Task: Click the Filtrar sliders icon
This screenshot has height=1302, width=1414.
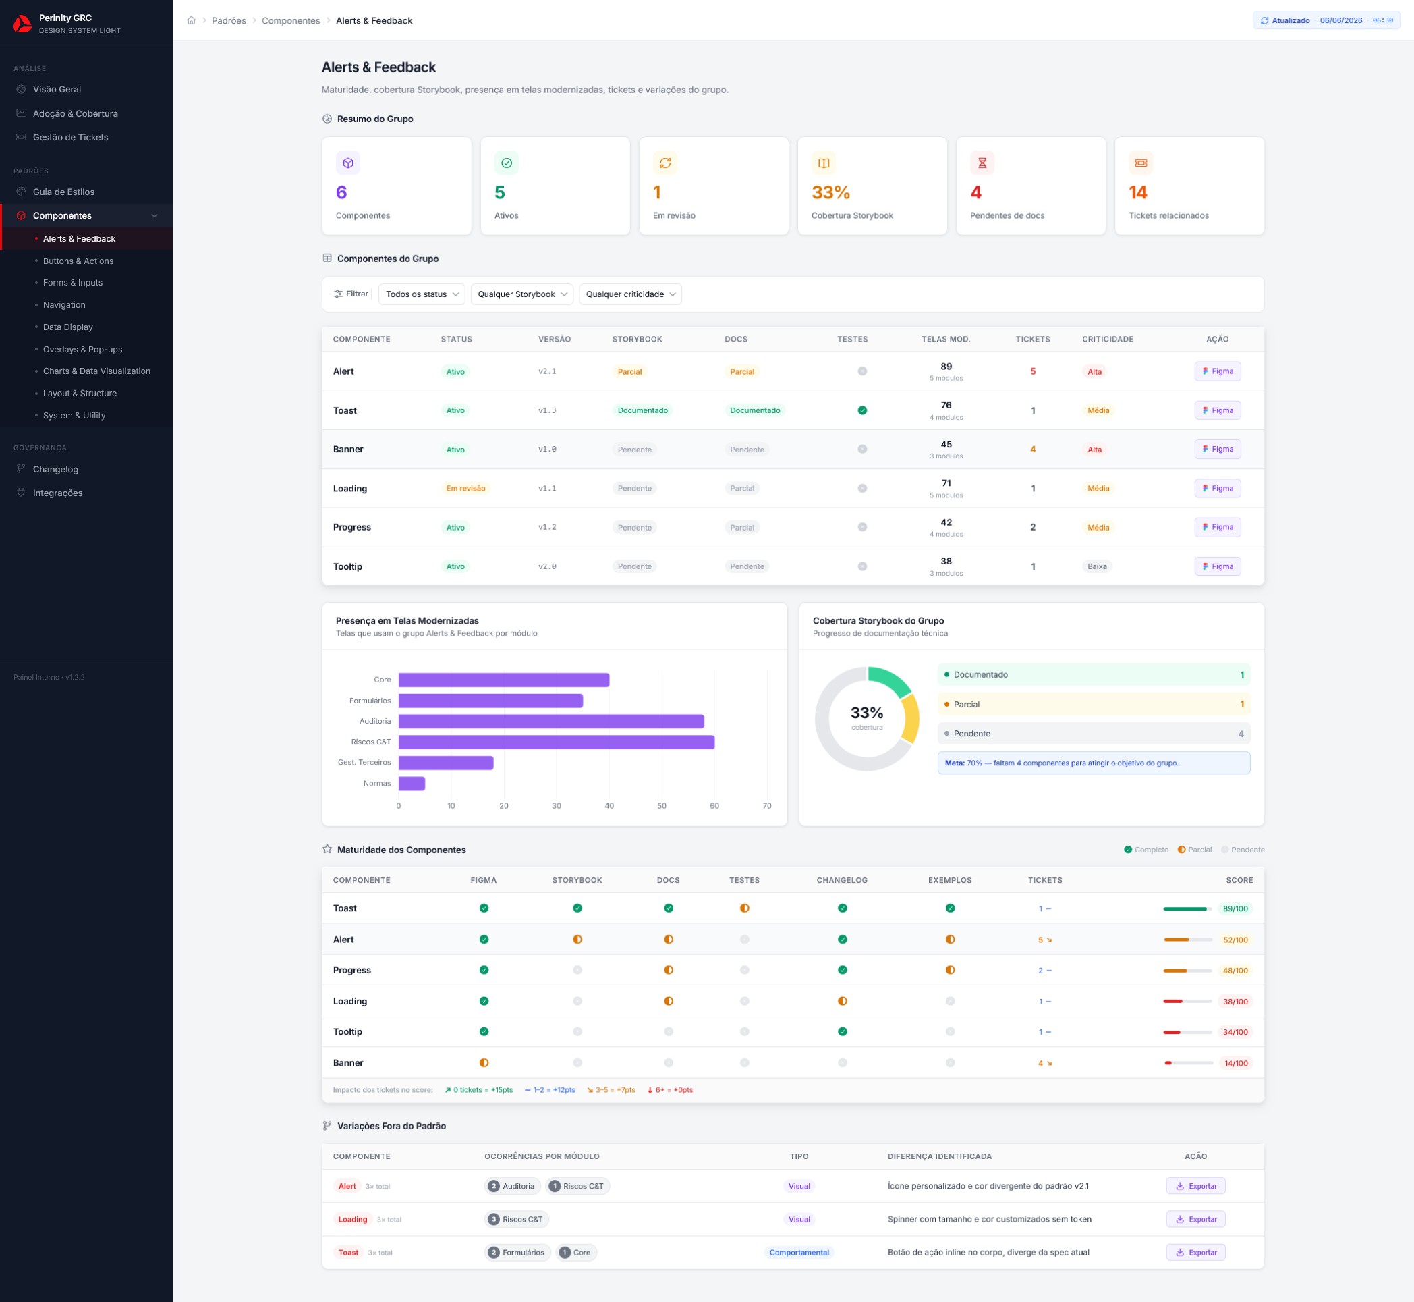Action: pos(338,294)
